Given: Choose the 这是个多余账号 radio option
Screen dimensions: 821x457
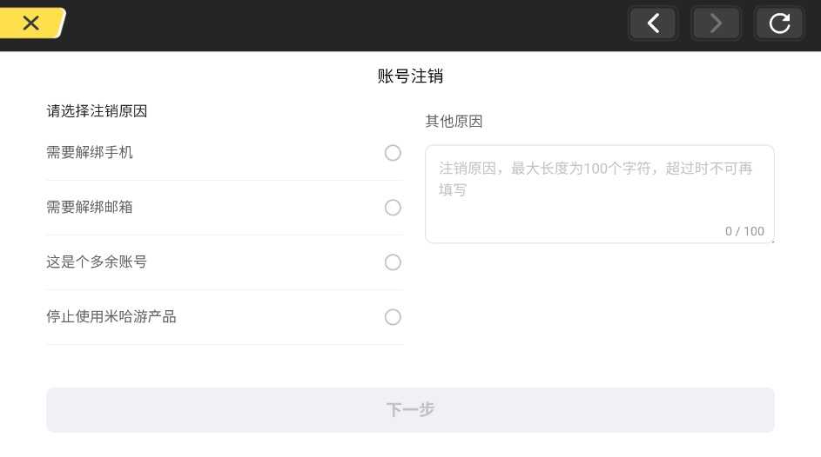Looking at the screenshot, I should click(x=393, y=262).
